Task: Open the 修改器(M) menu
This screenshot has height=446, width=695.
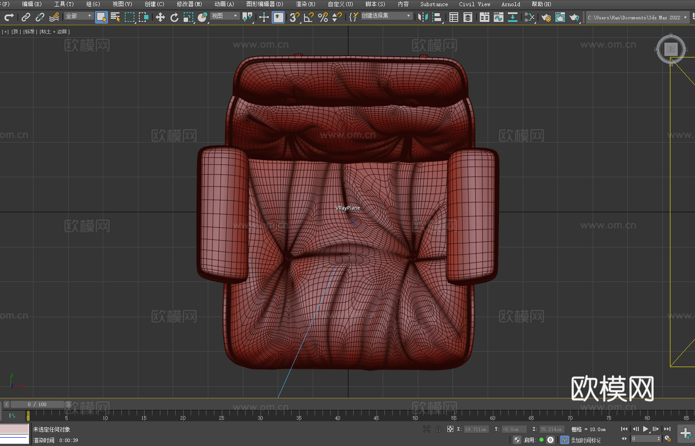Action: (189, 4)
